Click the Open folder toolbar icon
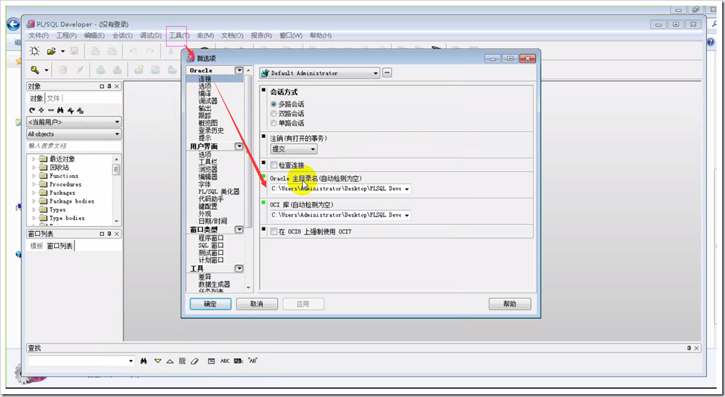Image resolution: width=725 pixels, height=397 pixels. click(x=51, y=51)
